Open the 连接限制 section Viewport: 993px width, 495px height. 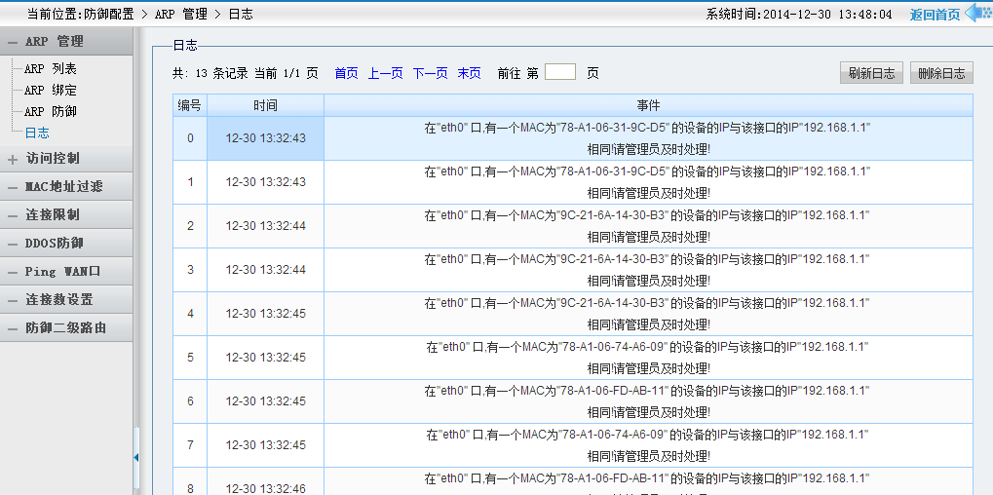[x=53, y=215]
